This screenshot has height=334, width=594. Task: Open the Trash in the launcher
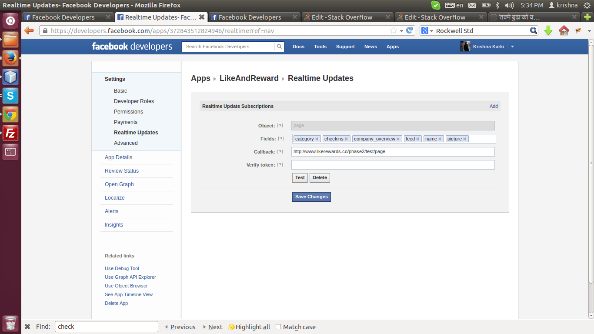[10, 324]
